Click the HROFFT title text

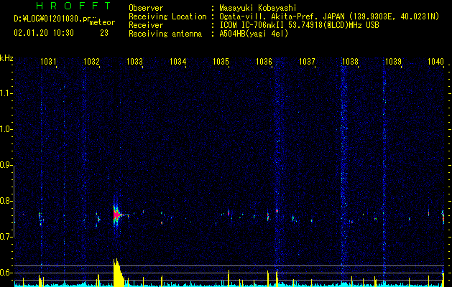coord(74,6)
